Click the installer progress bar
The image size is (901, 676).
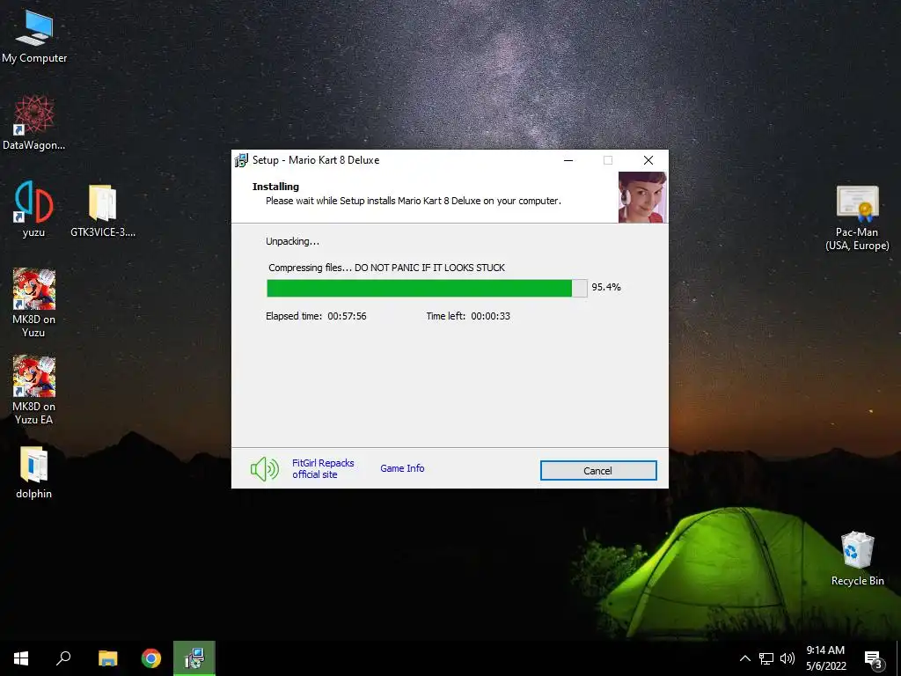(427, 288)
